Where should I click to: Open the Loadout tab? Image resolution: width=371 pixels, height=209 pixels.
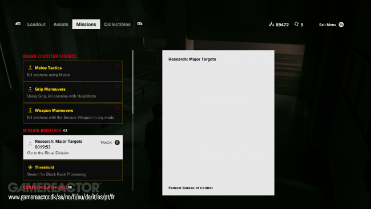[x=36, y=25]
